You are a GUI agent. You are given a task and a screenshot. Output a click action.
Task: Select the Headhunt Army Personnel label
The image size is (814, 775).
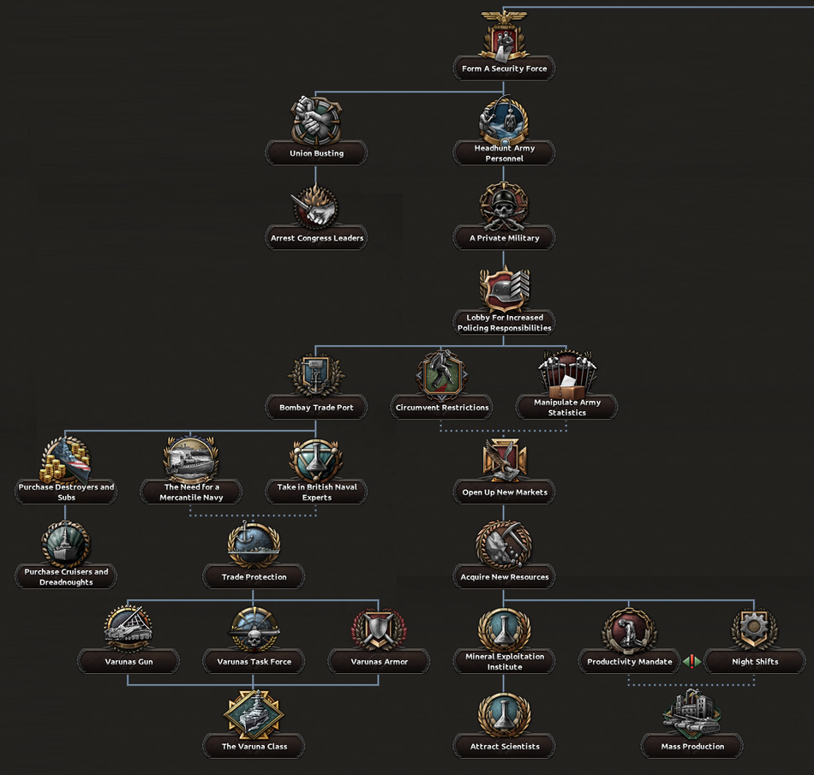tap(504, 153)
